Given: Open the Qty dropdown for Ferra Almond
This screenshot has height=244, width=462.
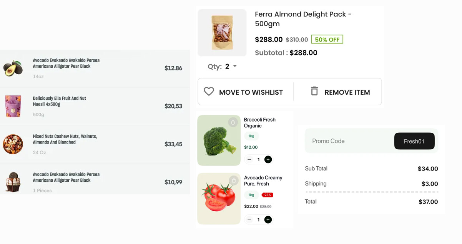Looking at the screenshot, I should 234,66.
